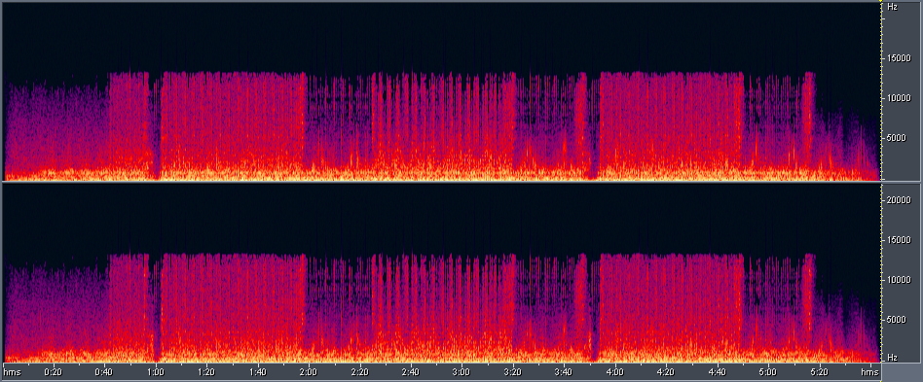Click 15000 on lower channel frequency scale
Screen dimensions: 923x382
899,240
